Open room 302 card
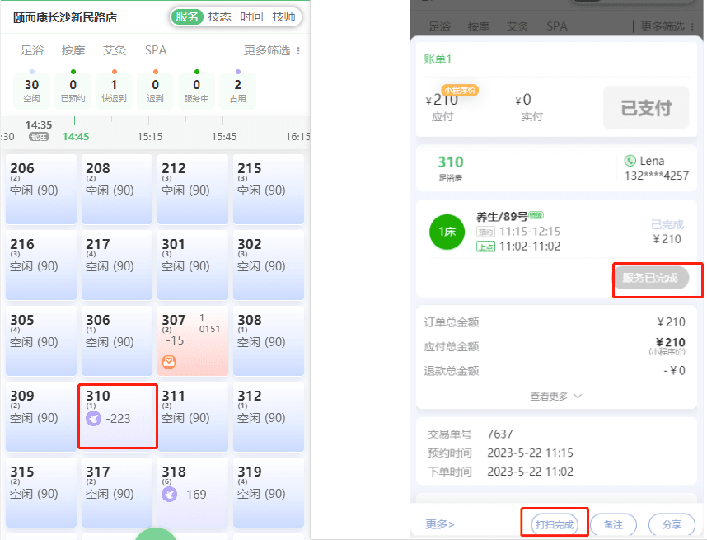The width and height of the screenshot is (707, 540). click(269, 265)
